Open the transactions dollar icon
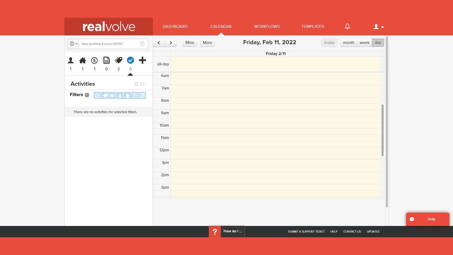453x255 pixels. coord(94,60)
